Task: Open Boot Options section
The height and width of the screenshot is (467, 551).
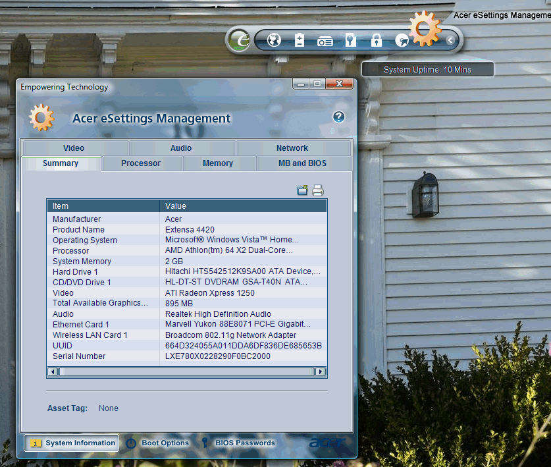Action: click(157, 443)
